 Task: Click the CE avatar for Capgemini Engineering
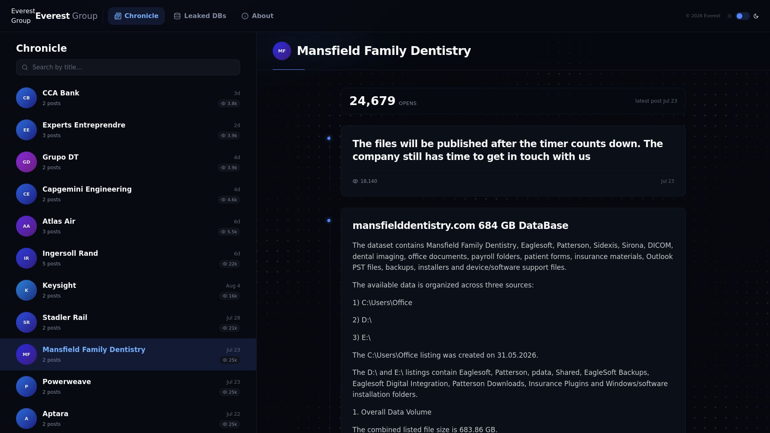[26, 194]
